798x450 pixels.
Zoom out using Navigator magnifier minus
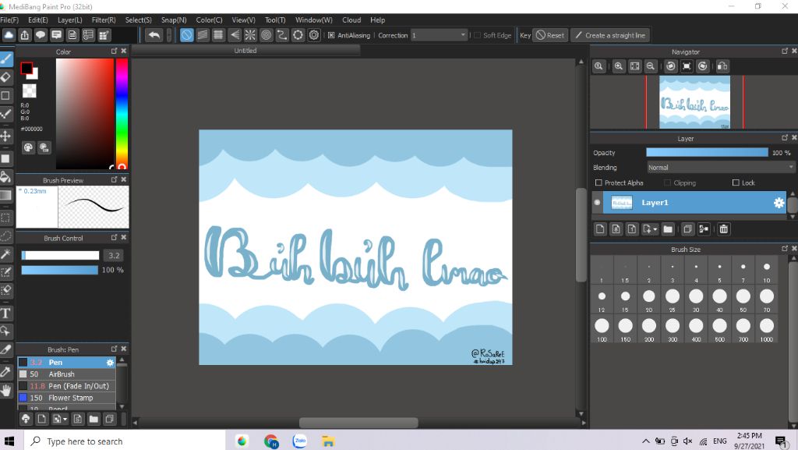coord(651,66)
